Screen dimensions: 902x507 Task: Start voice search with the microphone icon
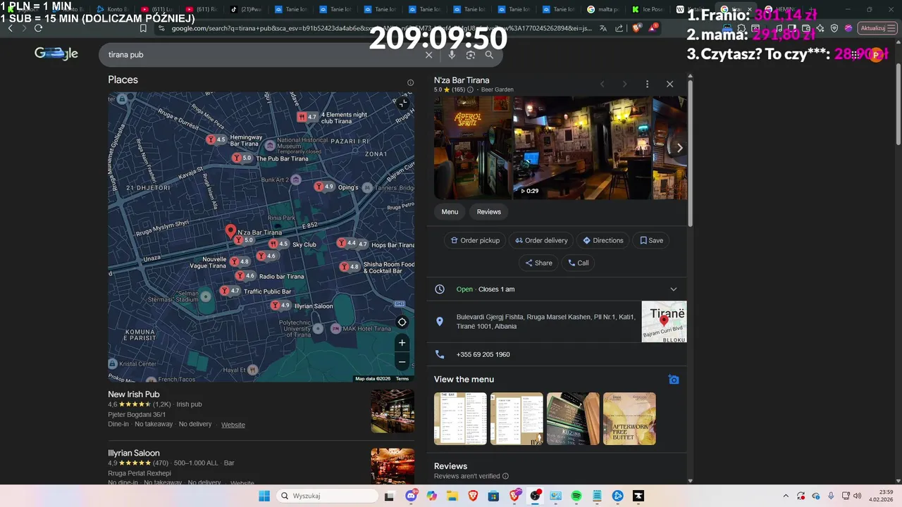coord(452,55)
